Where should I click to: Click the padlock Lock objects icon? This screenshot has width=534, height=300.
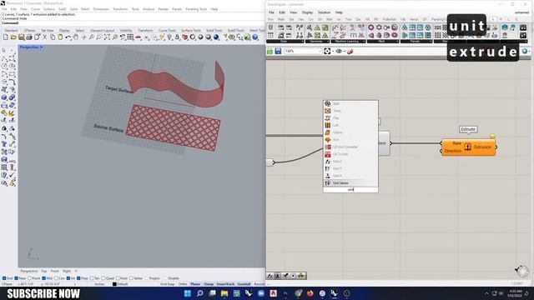177,37
